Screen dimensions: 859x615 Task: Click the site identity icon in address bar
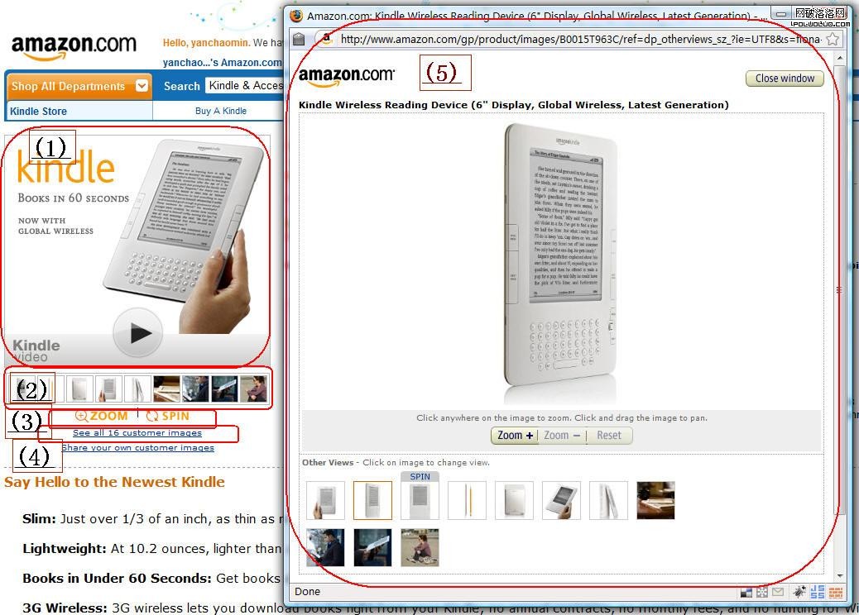click(x=326, y=39)
